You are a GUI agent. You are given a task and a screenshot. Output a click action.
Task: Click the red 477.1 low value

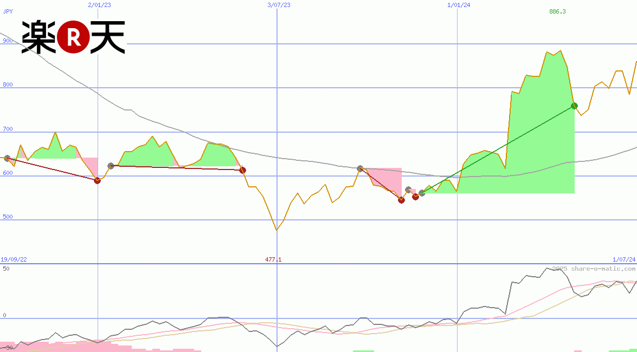click(x=273, y=259)
